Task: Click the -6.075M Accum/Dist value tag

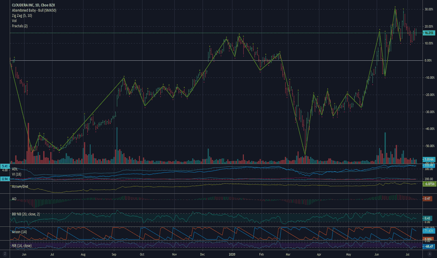Action: pos(429,184)
